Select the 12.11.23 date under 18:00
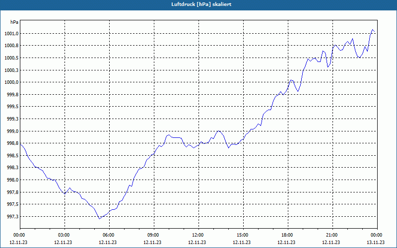 [x=286, y=243]
